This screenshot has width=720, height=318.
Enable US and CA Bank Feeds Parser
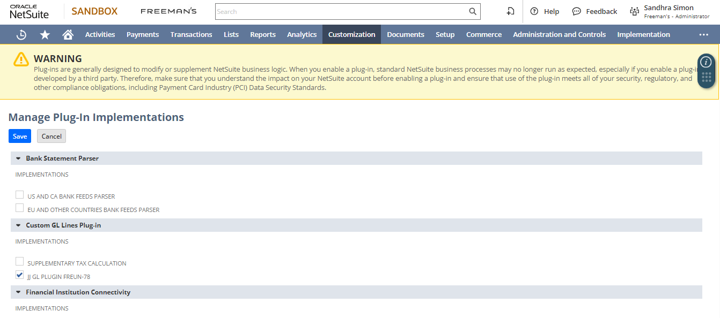(20, 195)
